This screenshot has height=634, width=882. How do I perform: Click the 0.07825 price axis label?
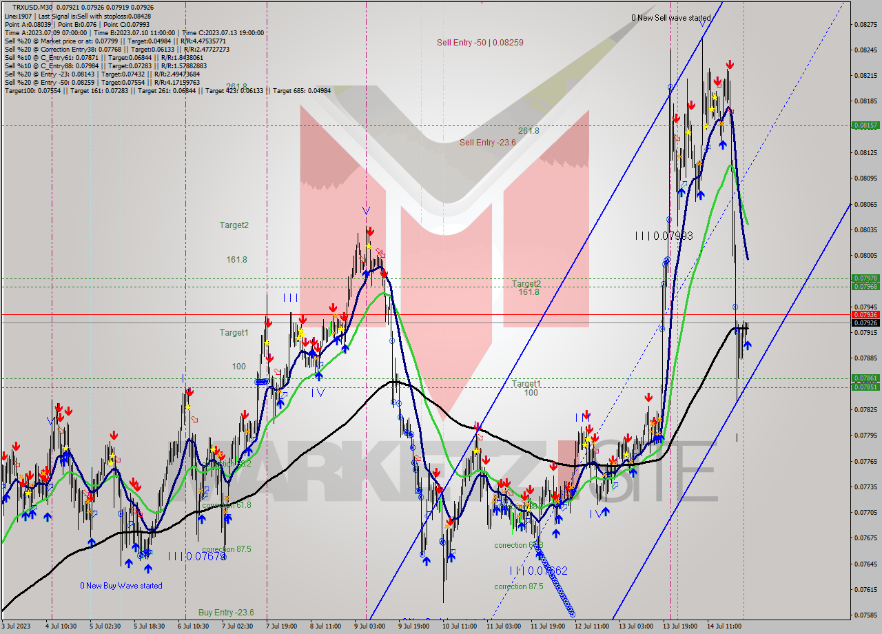[x=865, y=409]
